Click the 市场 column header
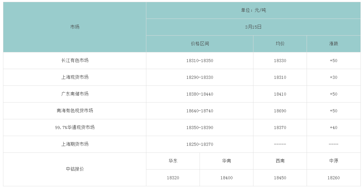 click(x=75, y=27)
